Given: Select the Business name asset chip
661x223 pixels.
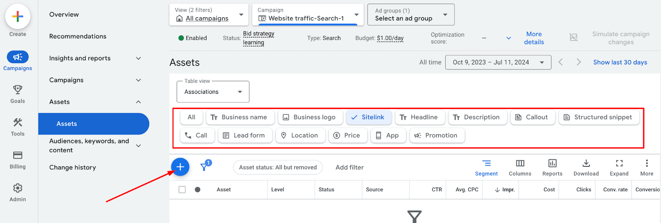Looking at the screenshot, I should [x=240, y=117].
